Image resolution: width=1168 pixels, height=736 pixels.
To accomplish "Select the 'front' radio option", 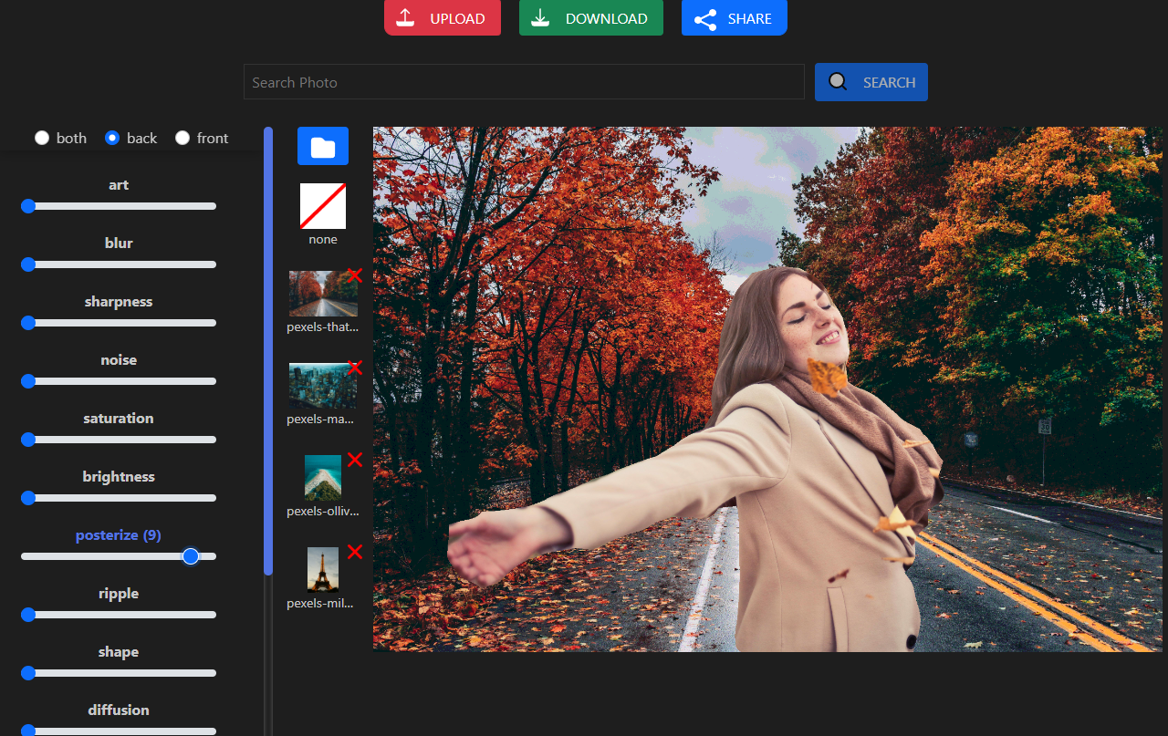I will pyautogui.click(x=182, y=138).
